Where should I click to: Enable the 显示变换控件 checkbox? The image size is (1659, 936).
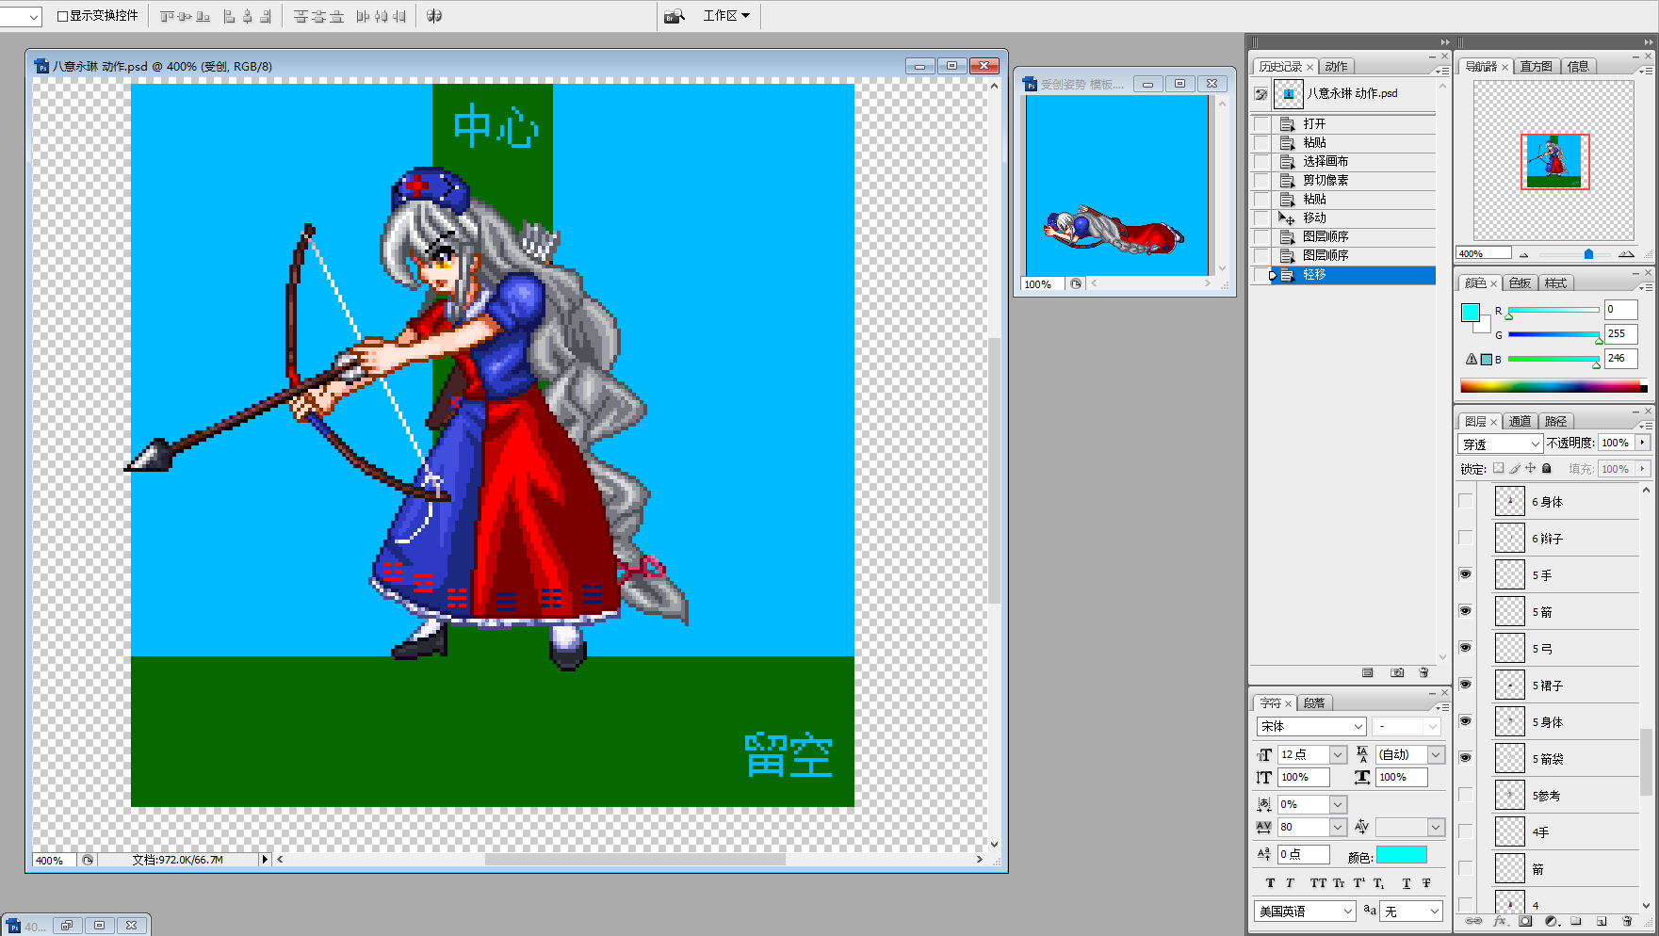62,16
